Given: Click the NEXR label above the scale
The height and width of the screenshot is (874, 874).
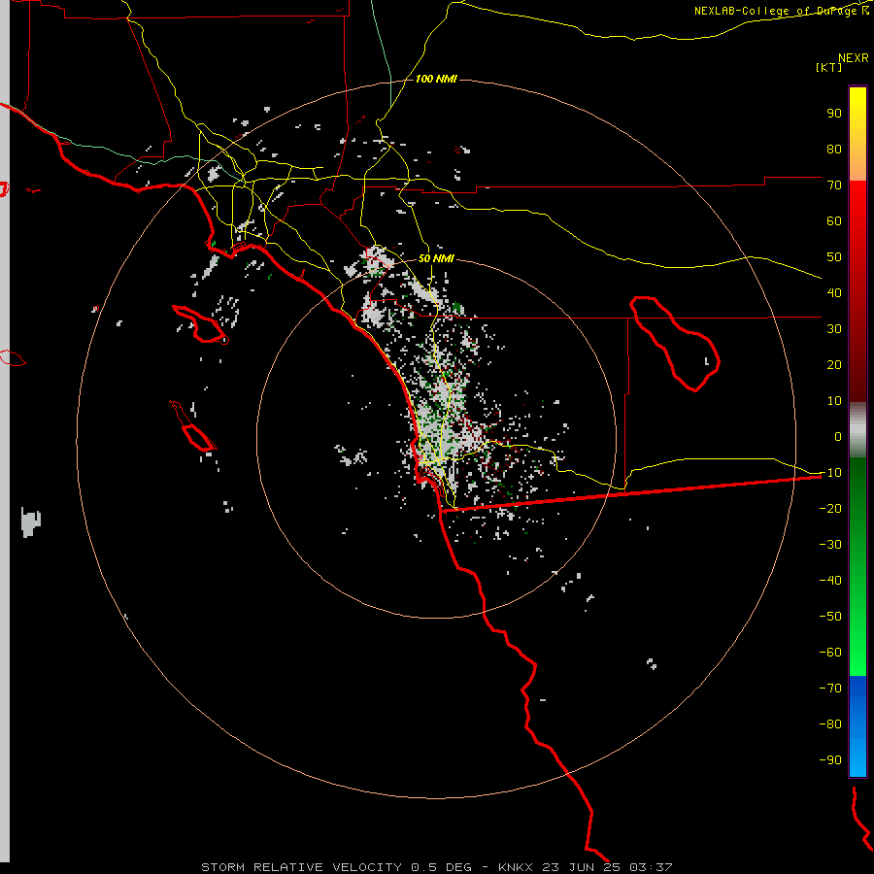Looking at the screenshot, I should click(854, 57).
